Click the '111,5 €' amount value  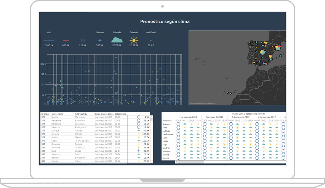coord(146,141)
